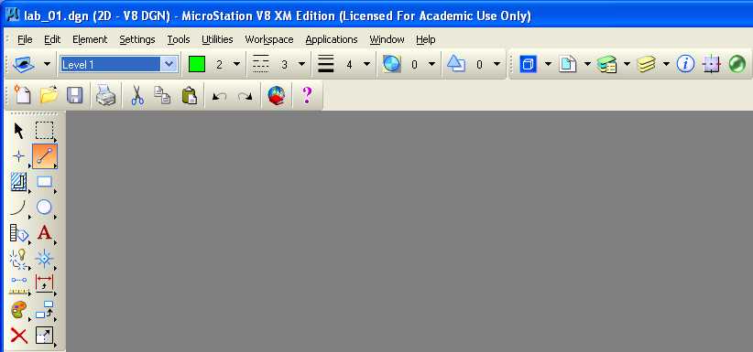Viewport: 753px width, 352px height.
Task: Select the Change Attributes palette tool
Action: tap(18, 310)
